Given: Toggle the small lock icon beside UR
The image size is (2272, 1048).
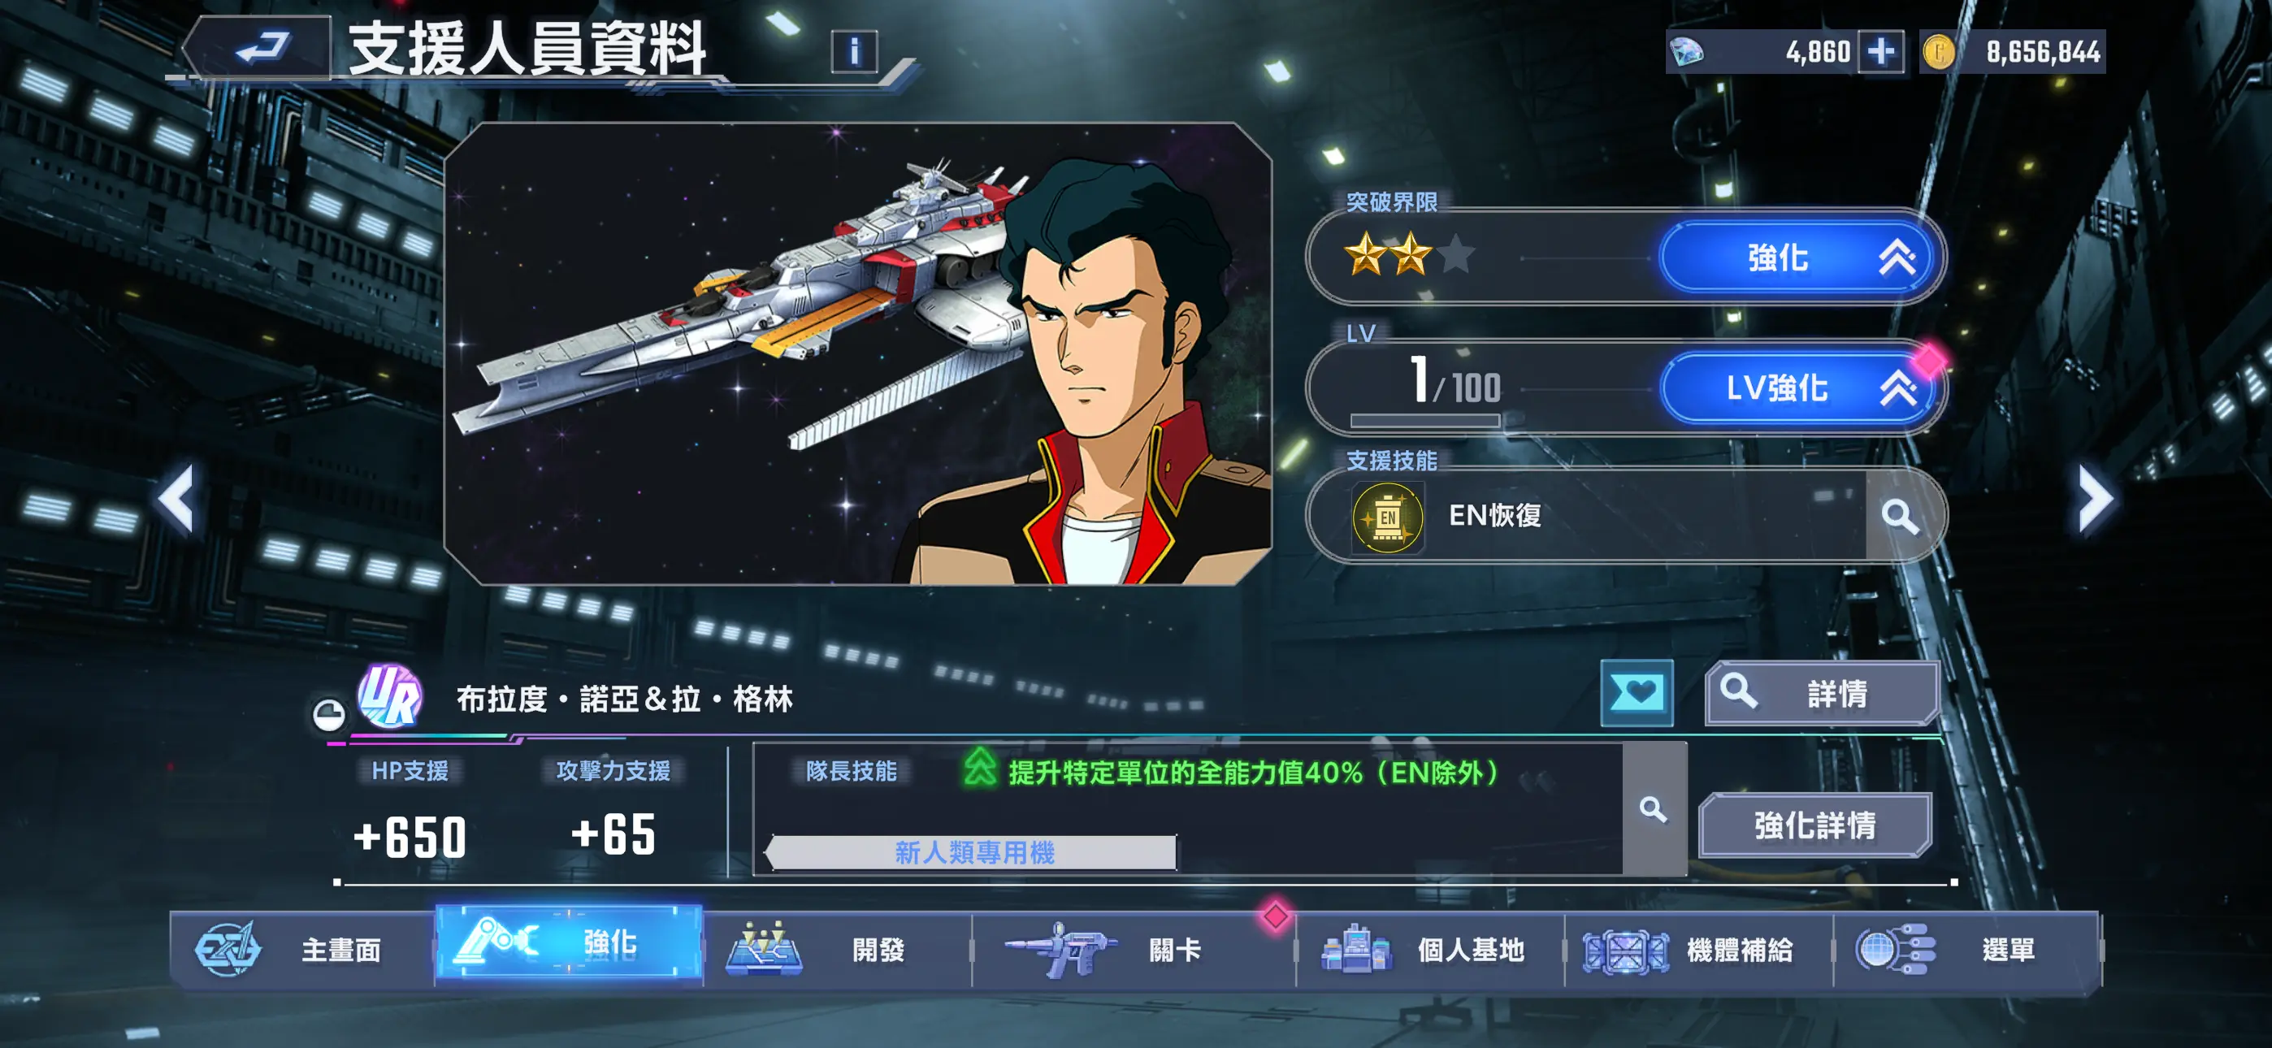Looking at the screenshot, I should pos(329,712).
